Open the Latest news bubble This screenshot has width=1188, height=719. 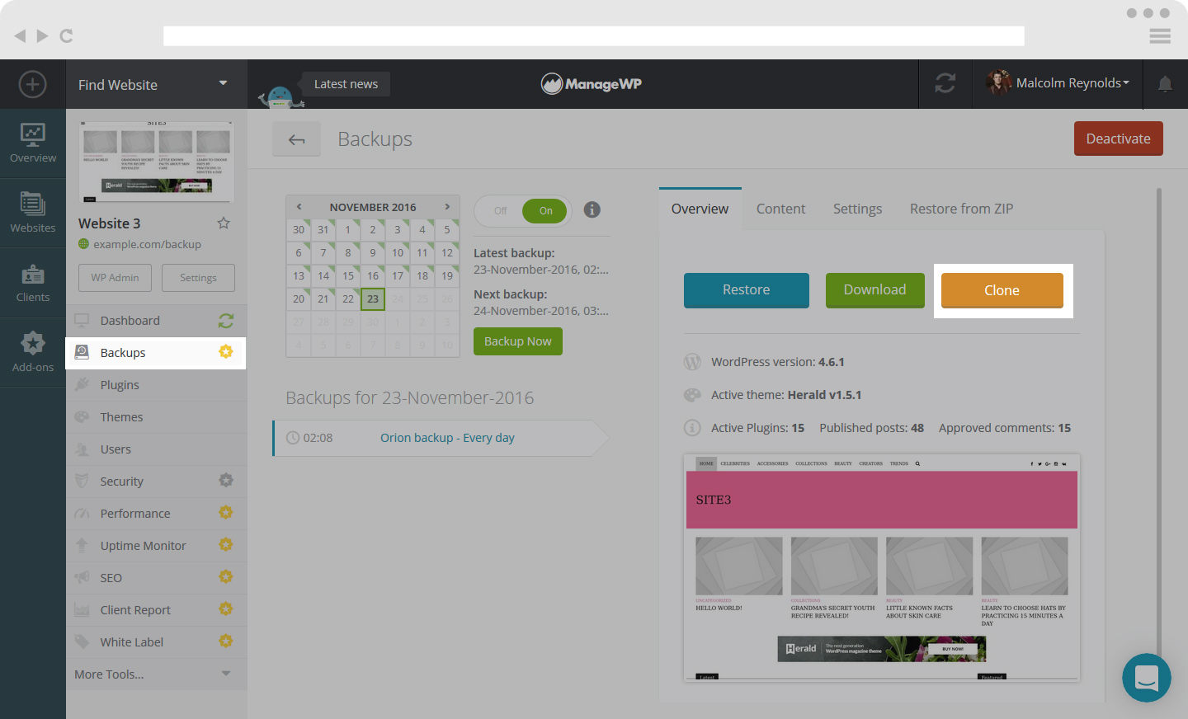[346, 84]
